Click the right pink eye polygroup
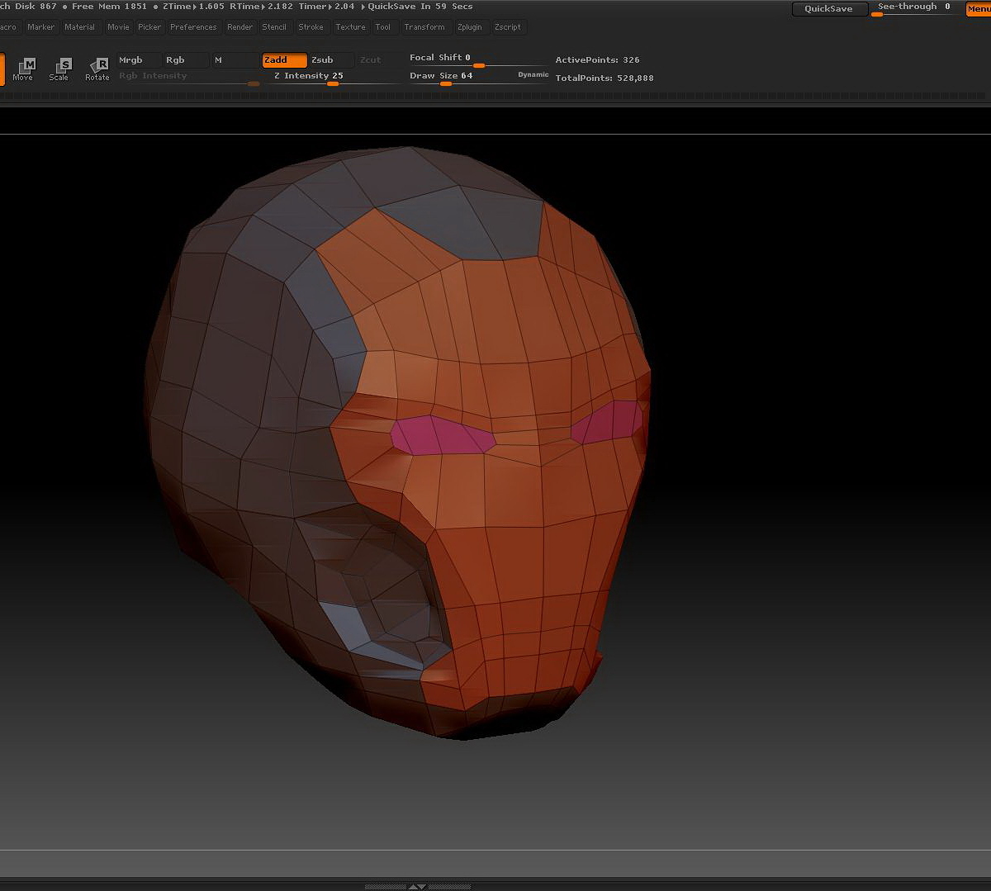Image resolution: width=991 pixels, height=891 pixels. click(608, 421)
